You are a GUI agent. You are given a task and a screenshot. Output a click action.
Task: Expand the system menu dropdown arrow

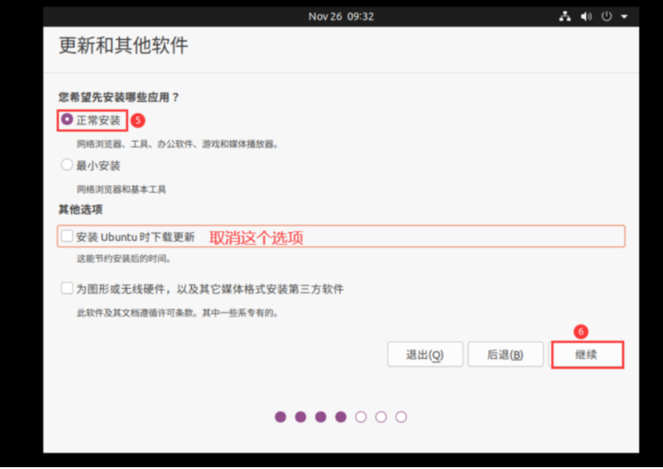tap(624, 17)
